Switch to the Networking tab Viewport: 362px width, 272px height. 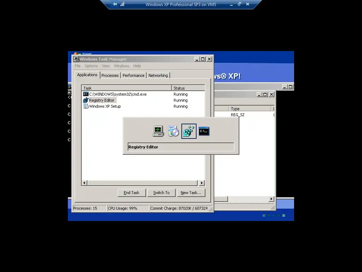158,75
